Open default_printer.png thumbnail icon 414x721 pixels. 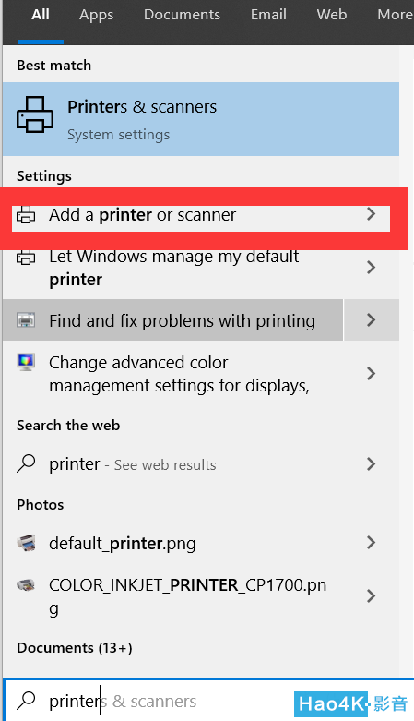[26, 543]
